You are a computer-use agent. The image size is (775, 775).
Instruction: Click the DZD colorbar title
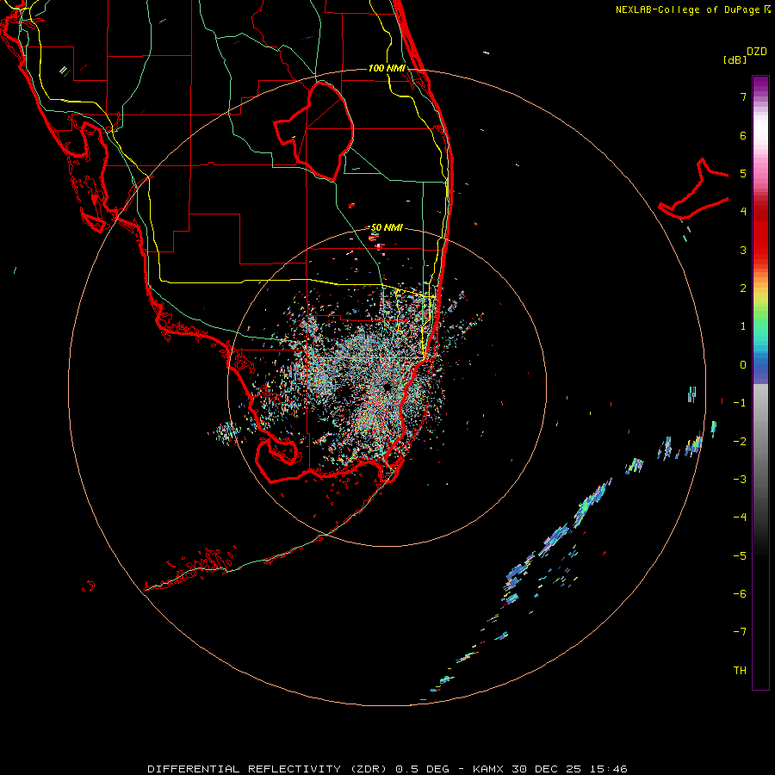(756, 52)
